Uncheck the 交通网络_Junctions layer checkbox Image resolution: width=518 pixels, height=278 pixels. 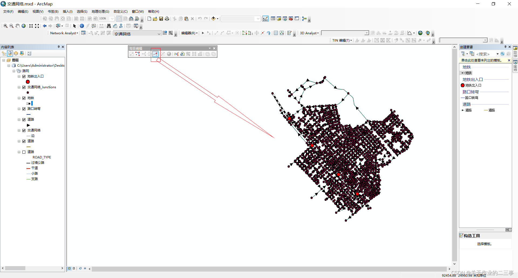point(24,87)
